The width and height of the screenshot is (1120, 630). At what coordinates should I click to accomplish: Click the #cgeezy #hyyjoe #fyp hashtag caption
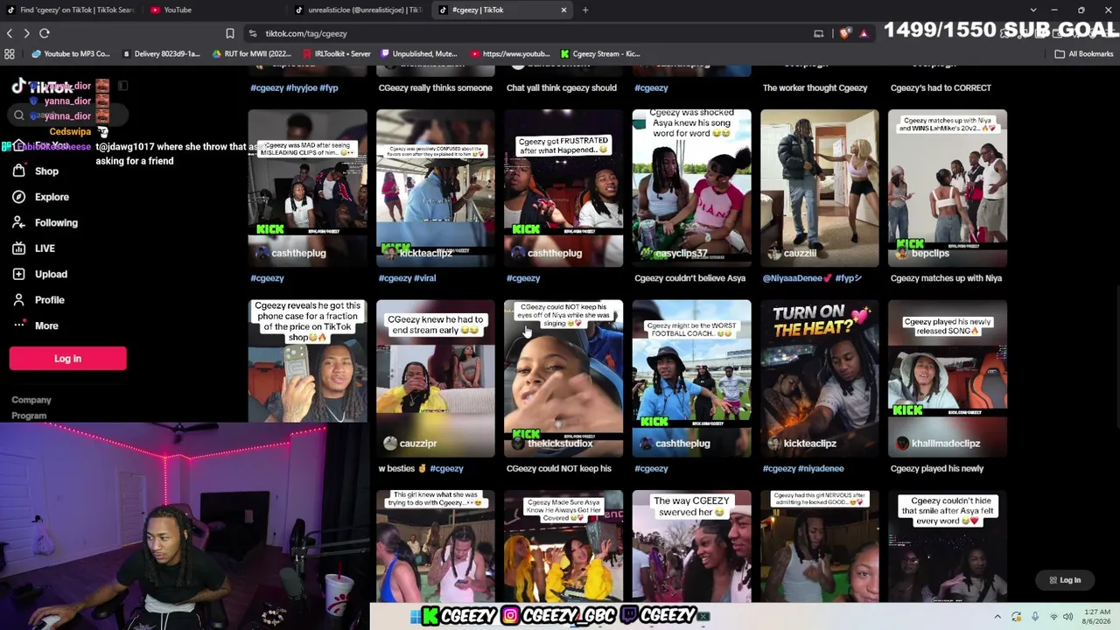(294, 87)
